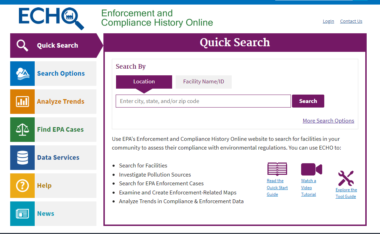Screen dimensions: 380x234
Task: Select the Location search tab
Action: (x=144, y=82)
